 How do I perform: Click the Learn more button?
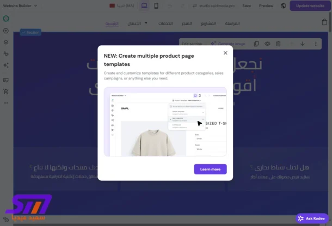tap(210, 169)
